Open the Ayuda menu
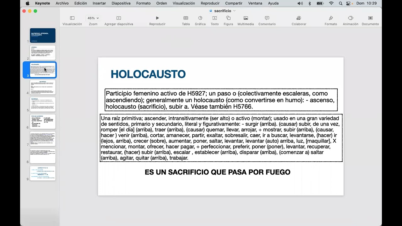 click(x=273, y=3)
